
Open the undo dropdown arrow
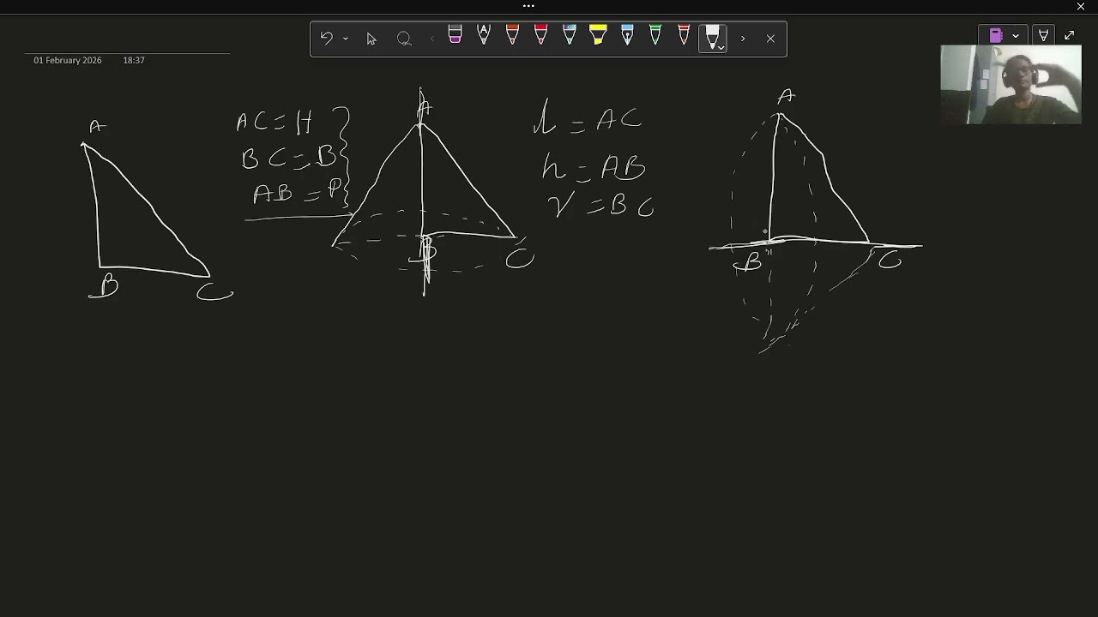coord(345,39)
